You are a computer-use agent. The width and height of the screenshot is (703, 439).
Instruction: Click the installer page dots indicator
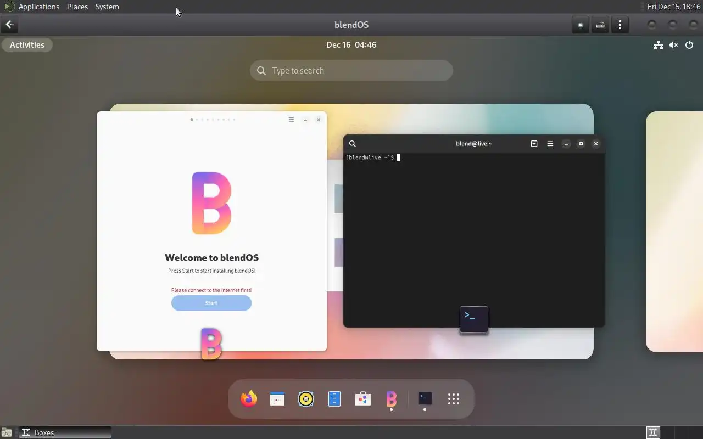pyautogui.click(x=213, y=120)
